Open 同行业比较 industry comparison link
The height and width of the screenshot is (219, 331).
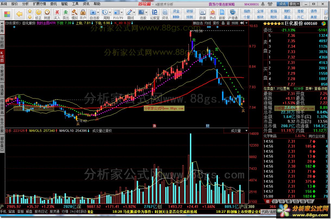click(x=317, y=136)
